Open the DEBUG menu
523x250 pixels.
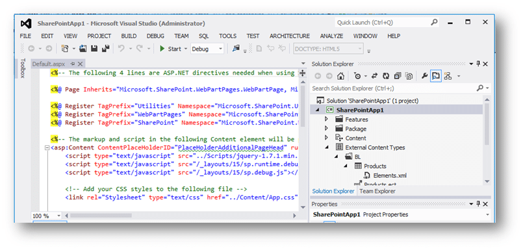point(155,36)
